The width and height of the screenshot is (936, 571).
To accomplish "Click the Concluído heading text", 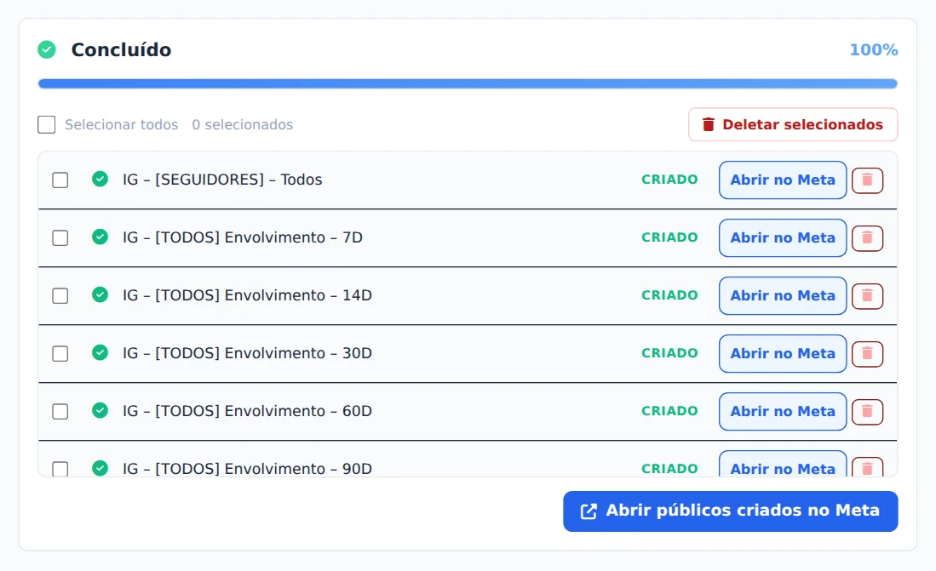I will tap(121, 49).
